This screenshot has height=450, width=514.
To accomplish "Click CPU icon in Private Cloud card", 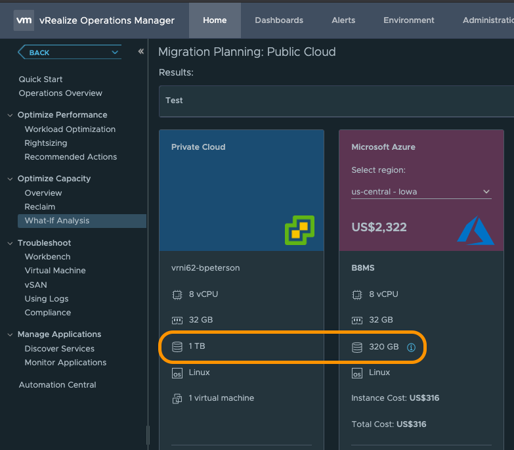I will [177, 295].
